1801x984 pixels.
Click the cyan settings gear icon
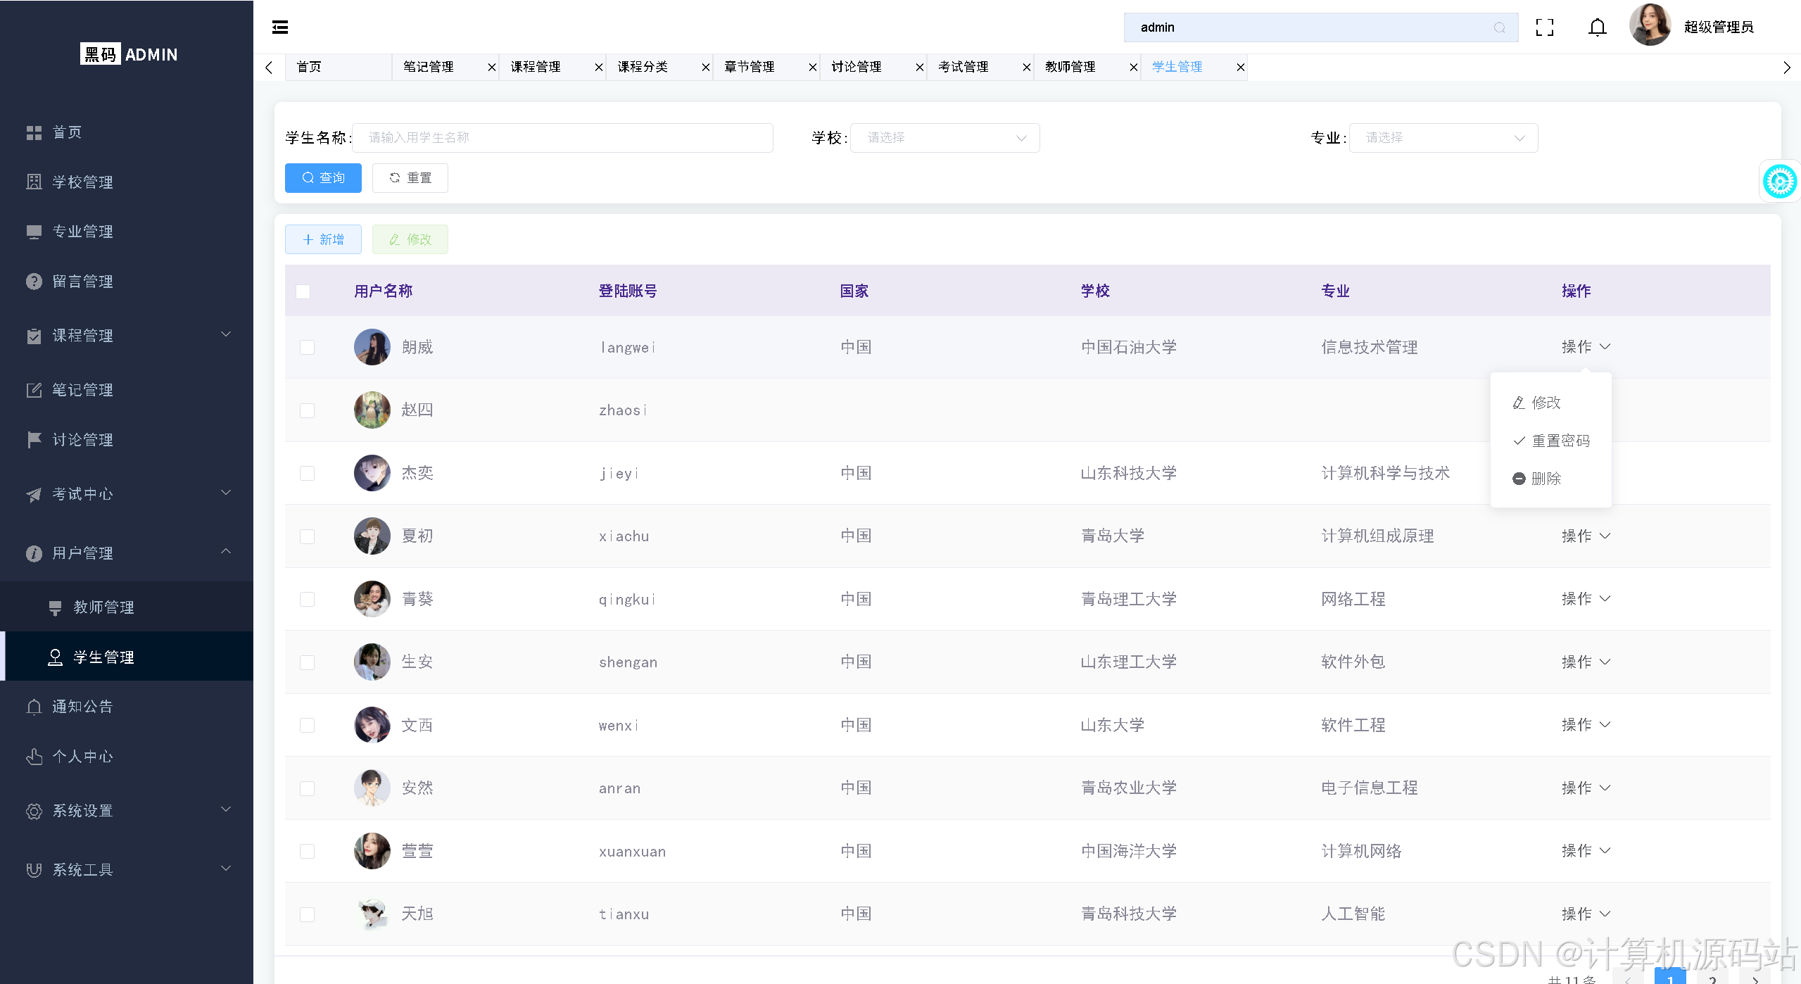(x=1778, y=182)
